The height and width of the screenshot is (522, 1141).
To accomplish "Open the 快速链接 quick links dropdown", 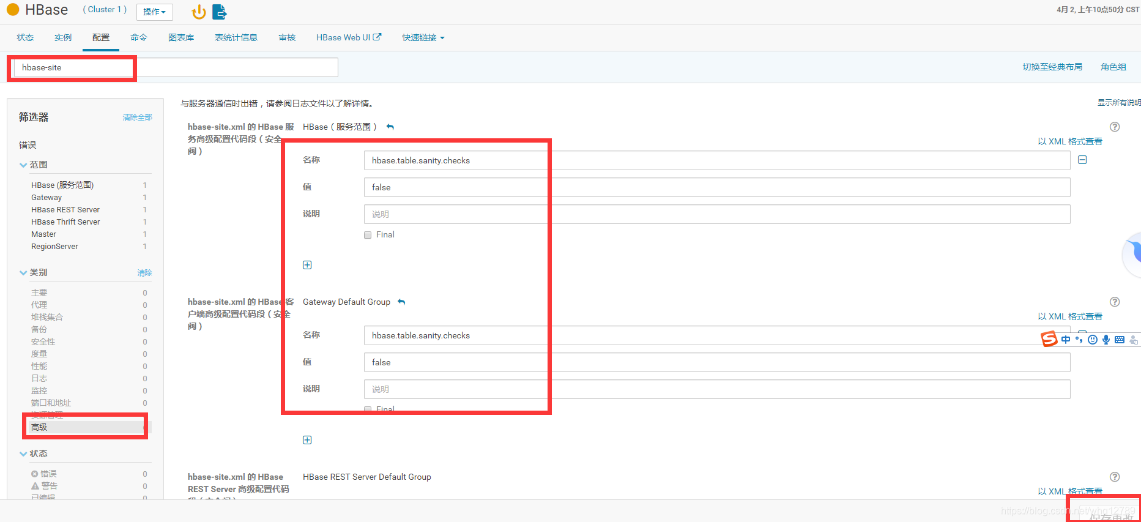I will click(x=423, y=37).
